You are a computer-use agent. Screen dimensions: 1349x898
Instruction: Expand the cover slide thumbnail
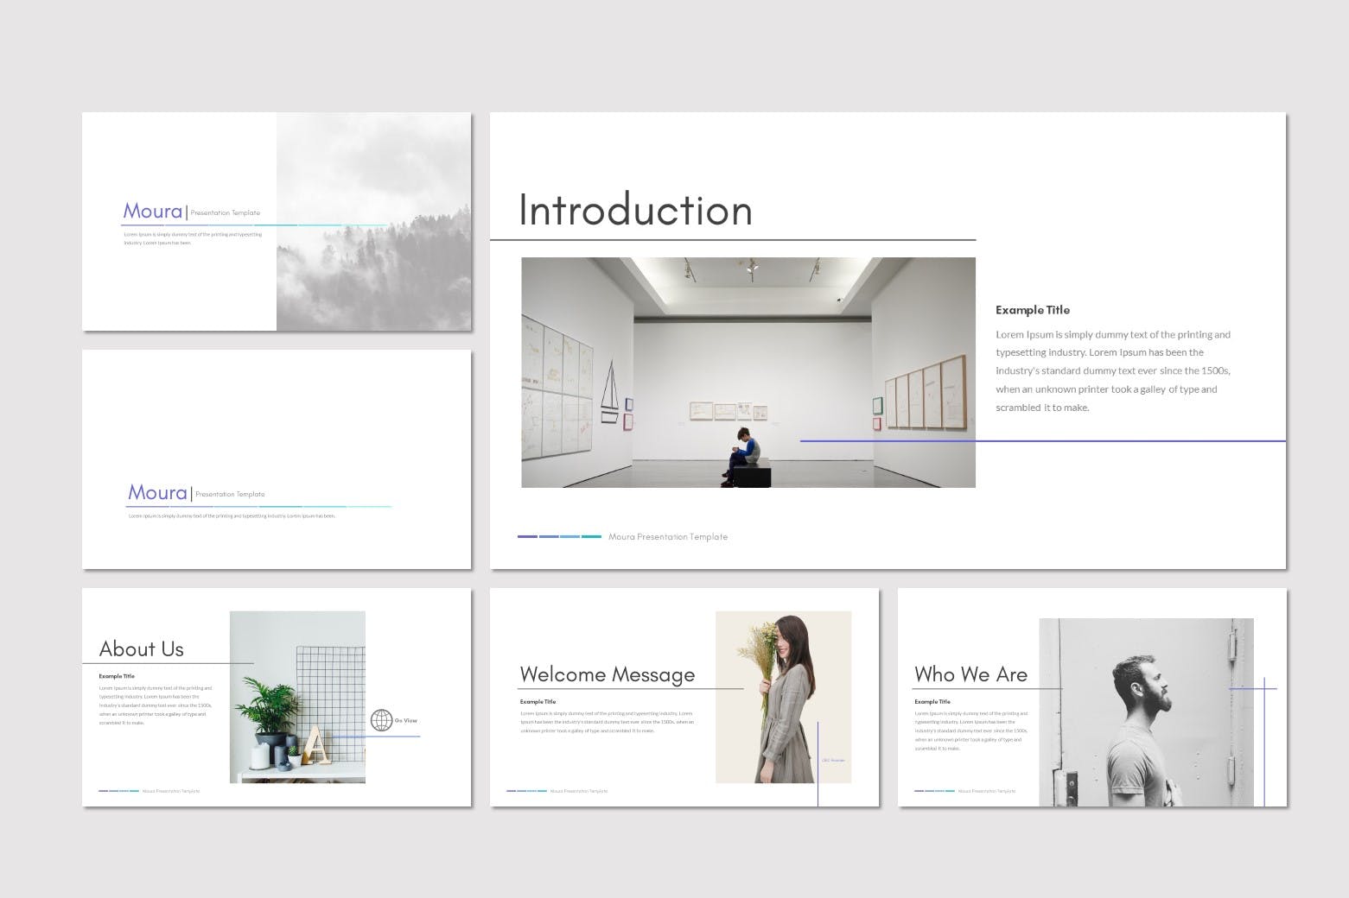pyautogui.click(x=277, y=220)
